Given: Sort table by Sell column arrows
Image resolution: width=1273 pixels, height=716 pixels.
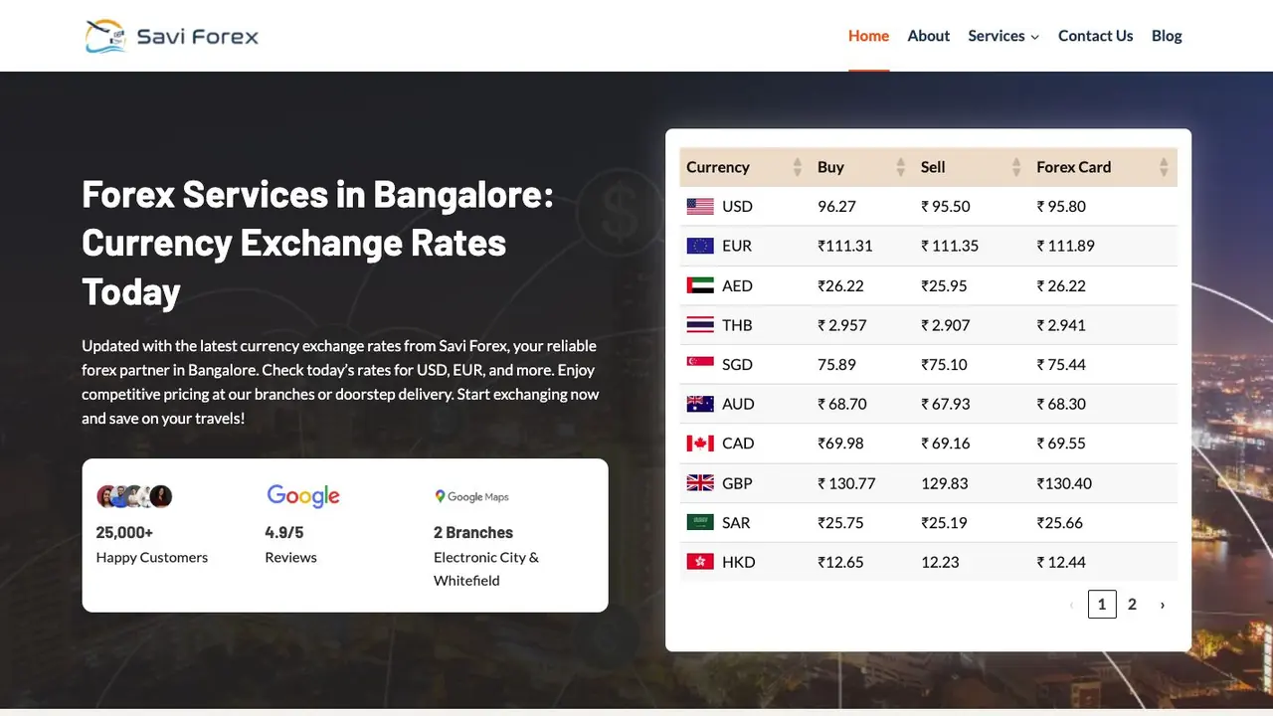Looking at the screenshot, I should click(x=1016, y=167).
